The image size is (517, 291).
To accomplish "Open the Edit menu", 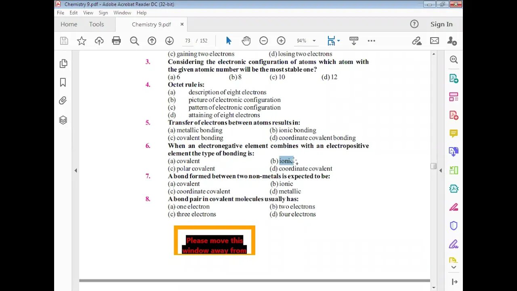I will pos(74,13).
